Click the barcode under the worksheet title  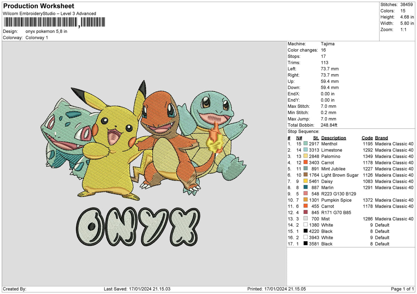coord(54,23)
